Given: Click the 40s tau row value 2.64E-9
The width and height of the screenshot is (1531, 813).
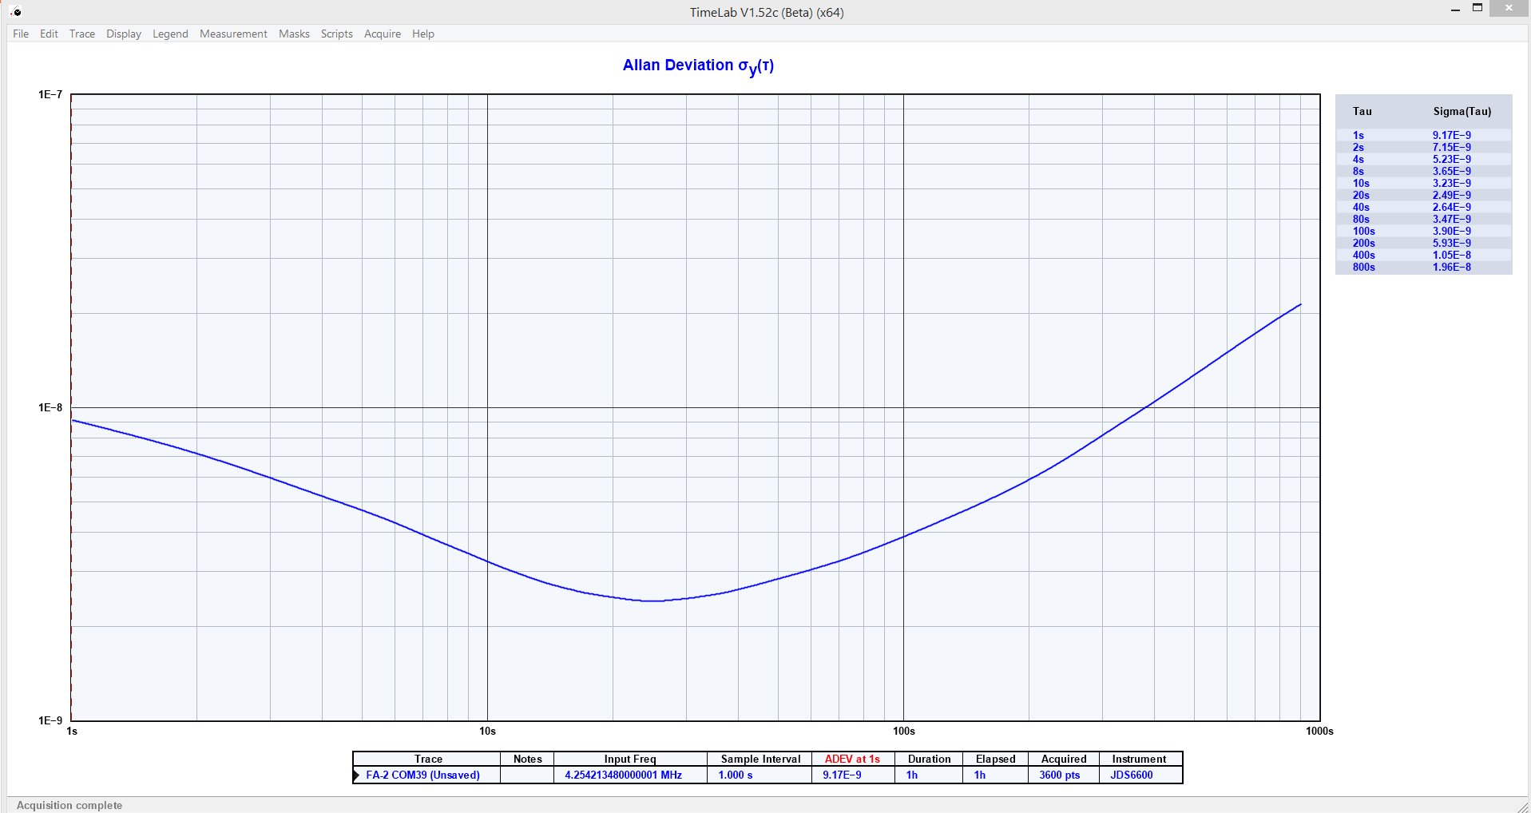Looking at the screenshot, I should pyautogui.click(x=1451, y=207).
